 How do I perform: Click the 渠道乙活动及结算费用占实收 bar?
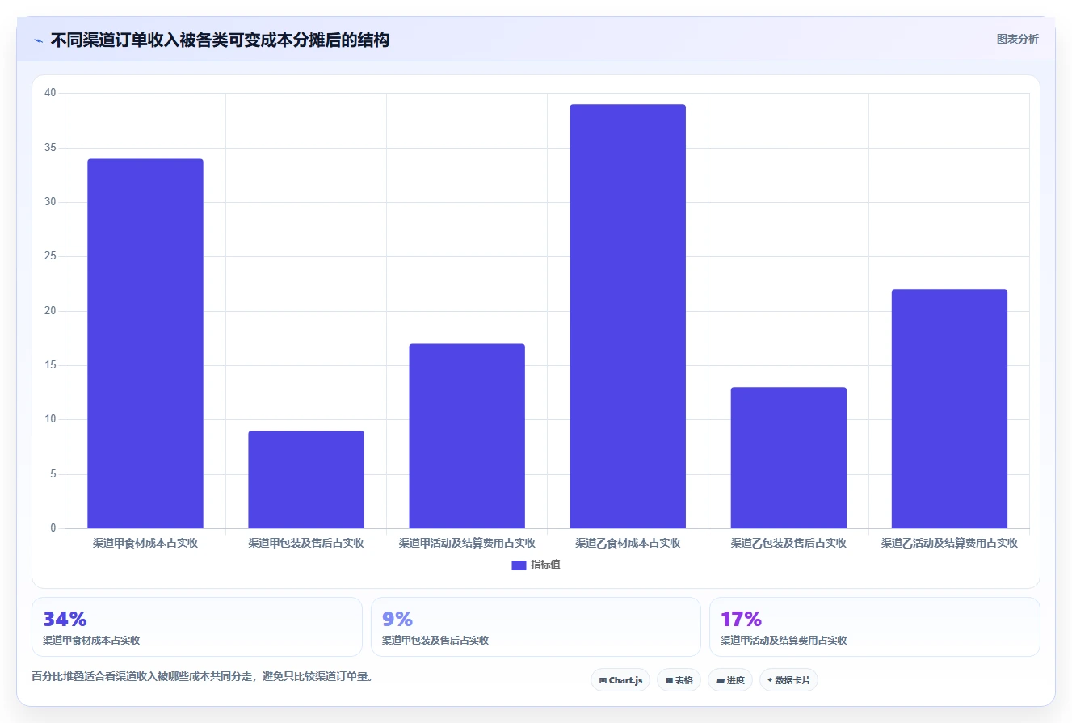tap(949, 409)
